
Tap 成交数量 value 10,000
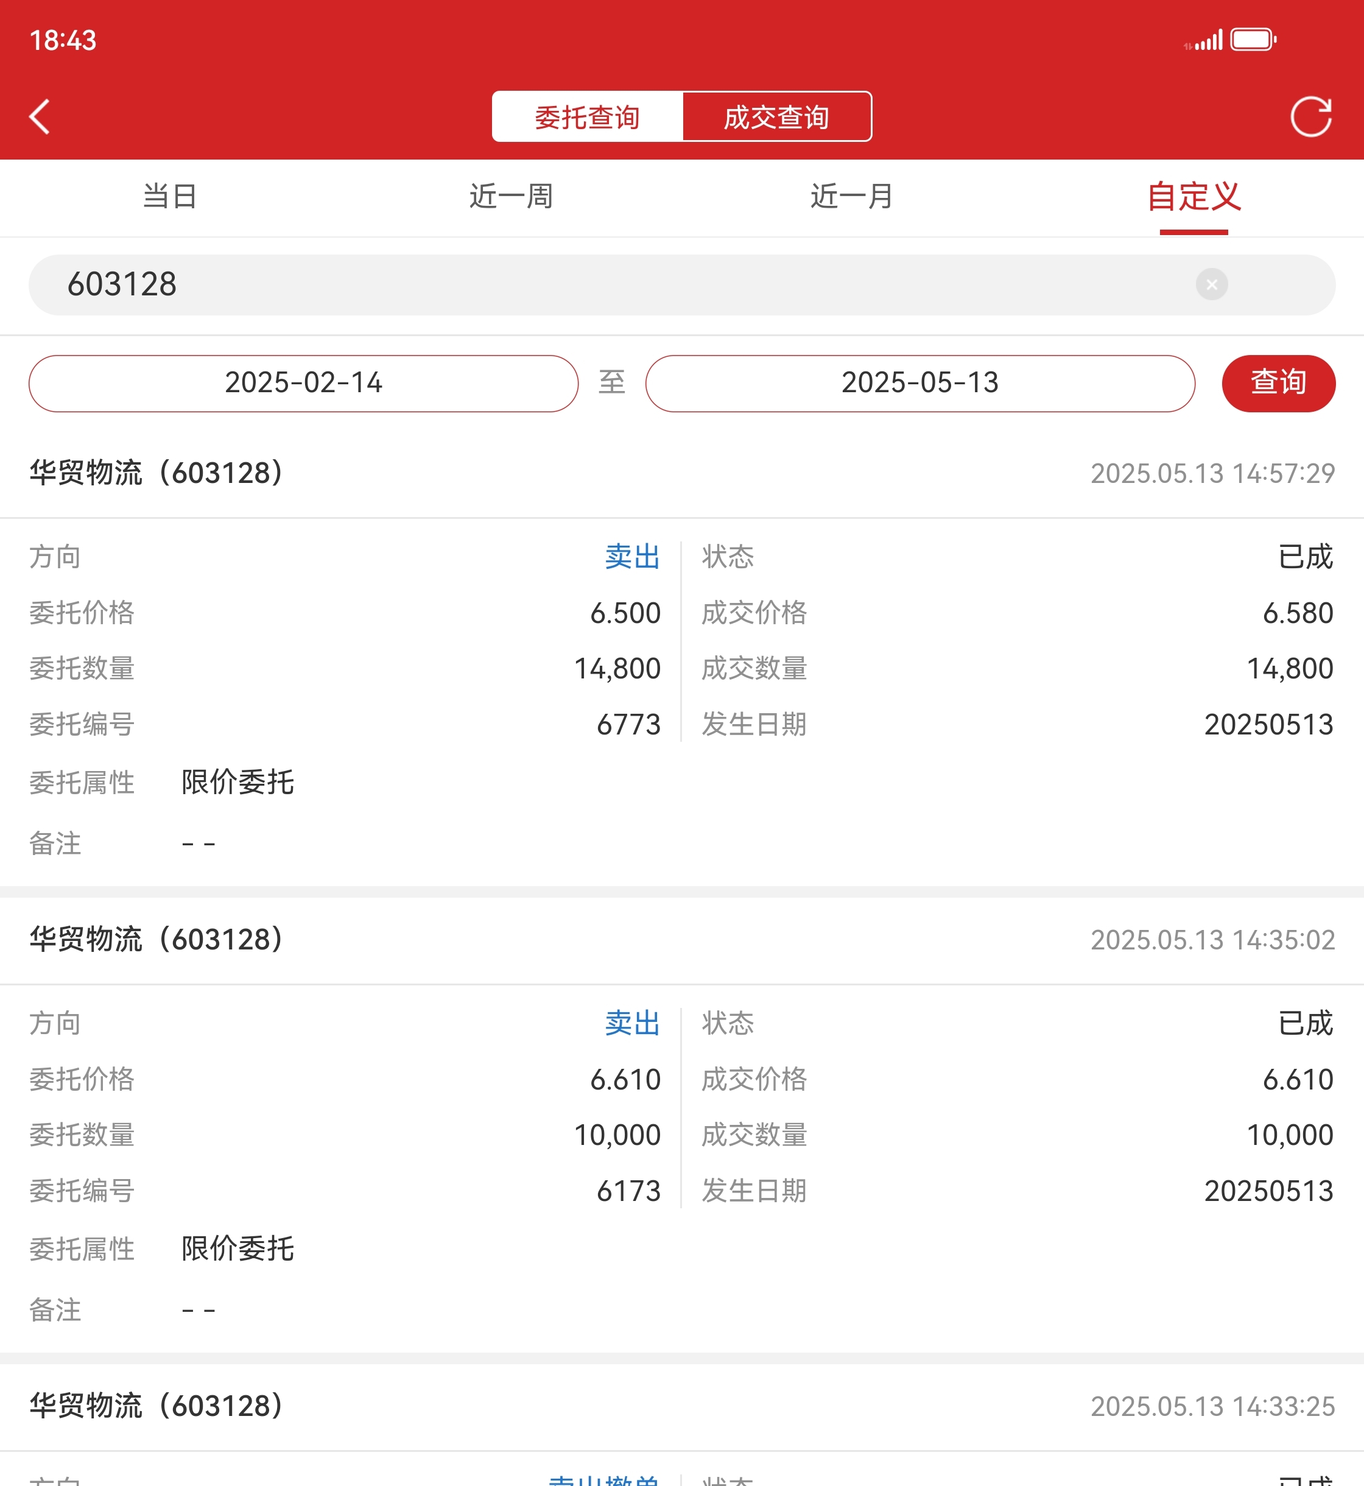[x=1290, y=1135]
